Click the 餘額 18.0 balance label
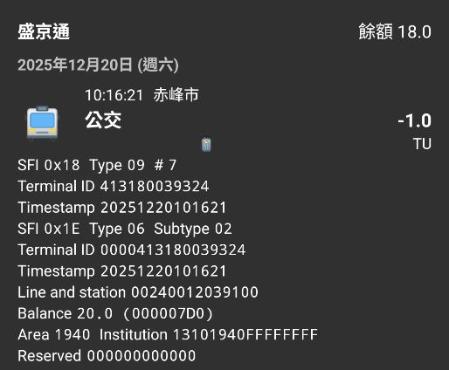 point(395,31)
